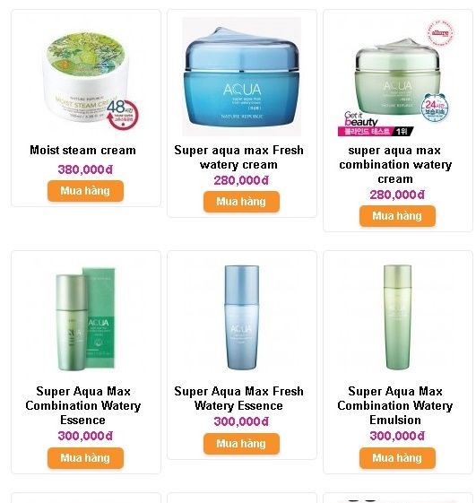The image size is (476, 503).
Task: Open Combination Watery Emulsion bottle image
Action: [397, 318]
